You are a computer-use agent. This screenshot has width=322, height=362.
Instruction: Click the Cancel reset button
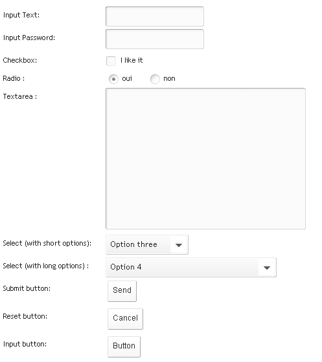pos(126,319)
